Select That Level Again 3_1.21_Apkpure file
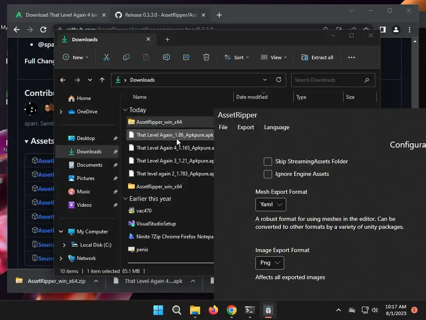Image resolution: width=426 pixels, height=320 pixels. (x=171, y=161)
